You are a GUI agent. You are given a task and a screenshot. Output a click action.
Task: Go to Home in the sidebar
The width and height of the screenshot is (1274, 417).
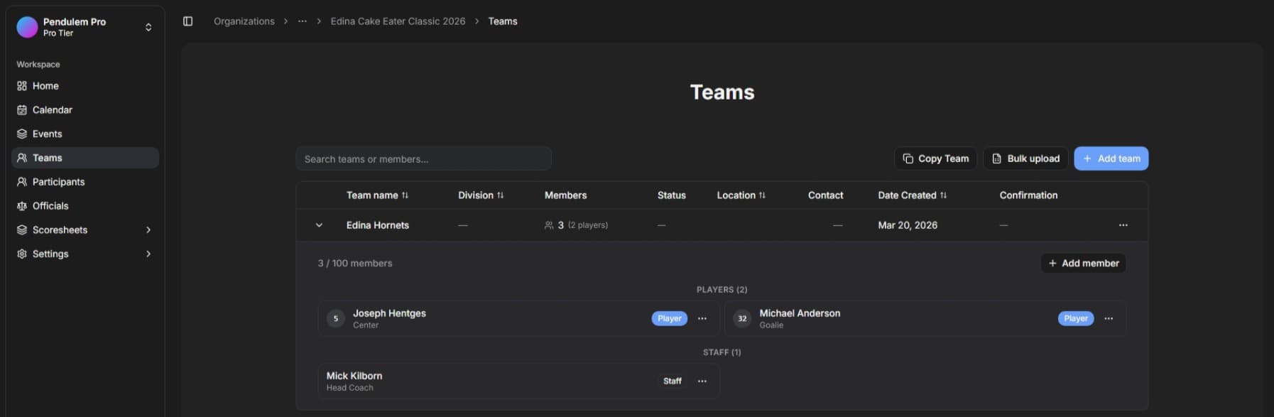click(85, 86)
